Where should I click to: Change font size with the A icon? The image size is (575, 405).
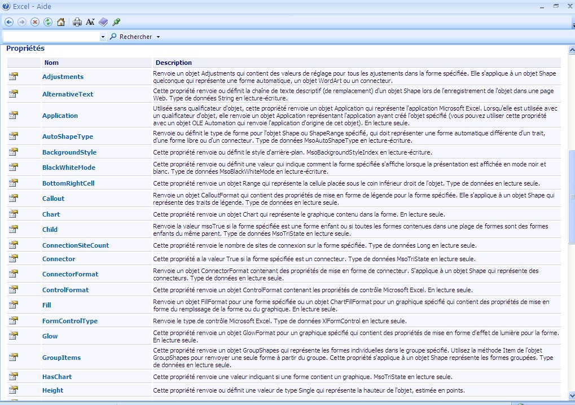90,22
